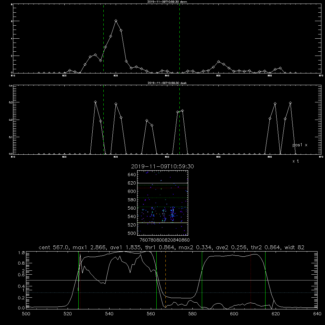Click the '620' tick label on bottom plot x-axis

click(x=276, y=314)
